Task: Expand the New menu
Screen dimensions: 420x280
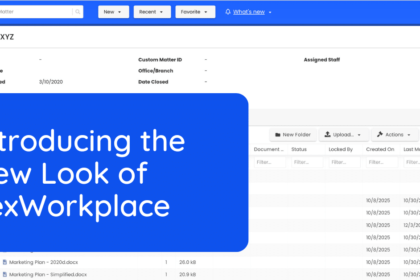Action: (113, 12)
